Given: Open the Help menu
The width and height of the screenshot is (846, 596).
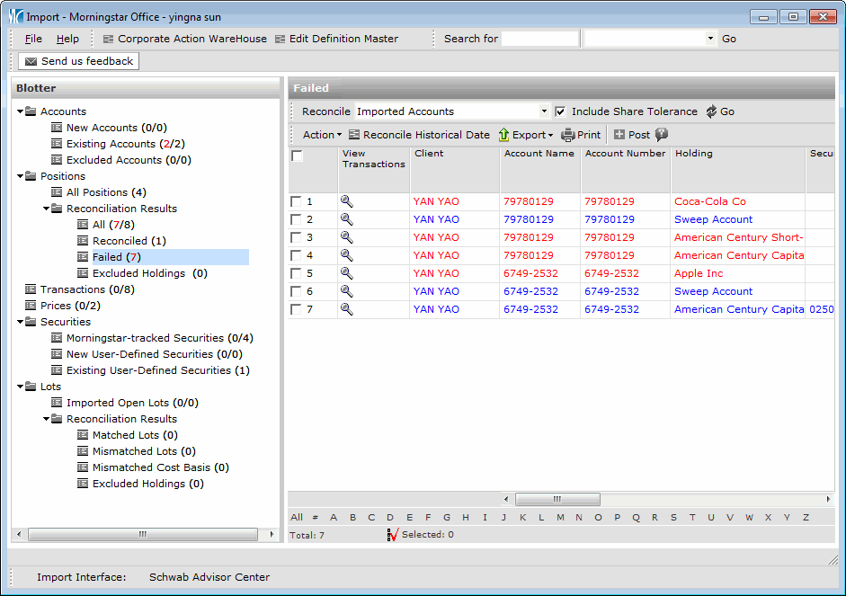Looking at the screenshot, I should 67,39.
